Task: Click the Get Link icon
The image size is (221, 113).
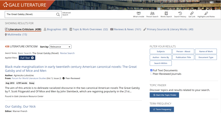Action: (192, 13)
